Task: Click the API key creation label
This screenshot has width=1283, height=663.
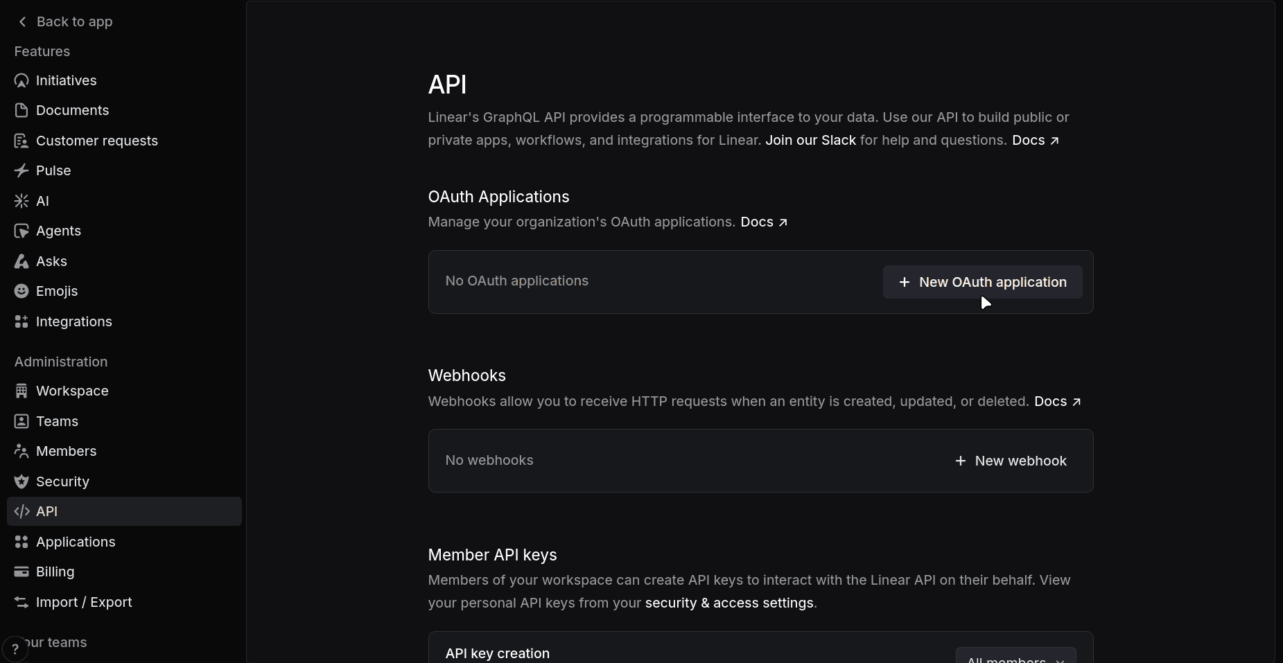Action: coord(498,653)
